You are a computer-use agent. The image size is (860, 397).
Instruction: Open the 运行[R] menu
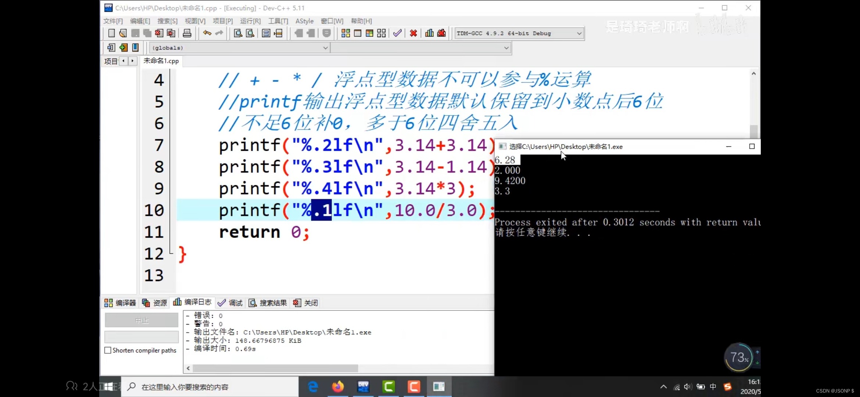point(250,21)
